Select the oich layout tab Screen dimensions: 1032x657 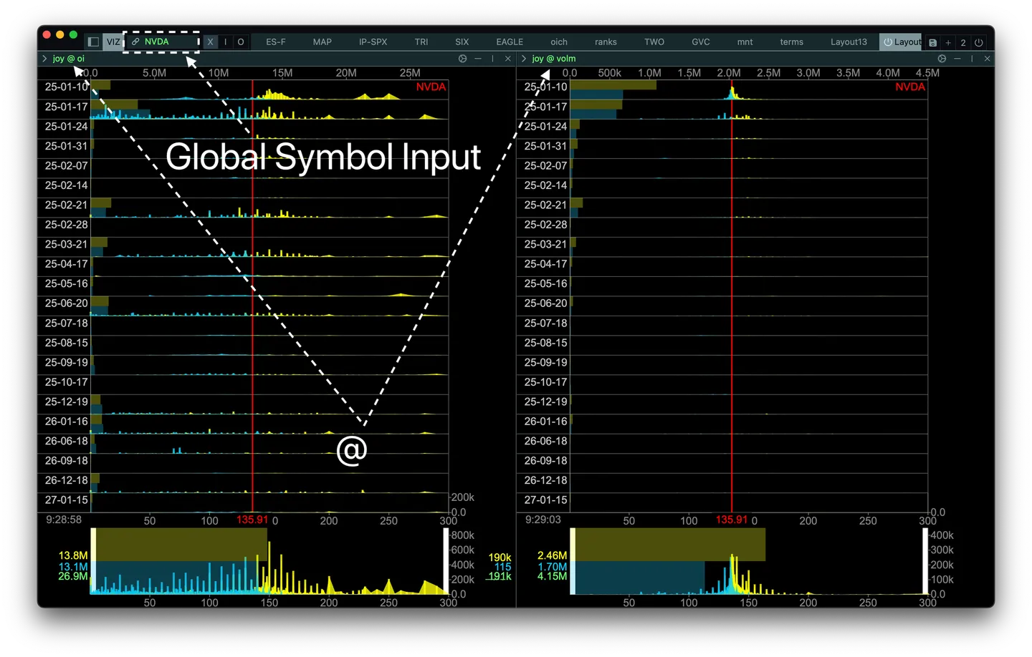[559, 42]
